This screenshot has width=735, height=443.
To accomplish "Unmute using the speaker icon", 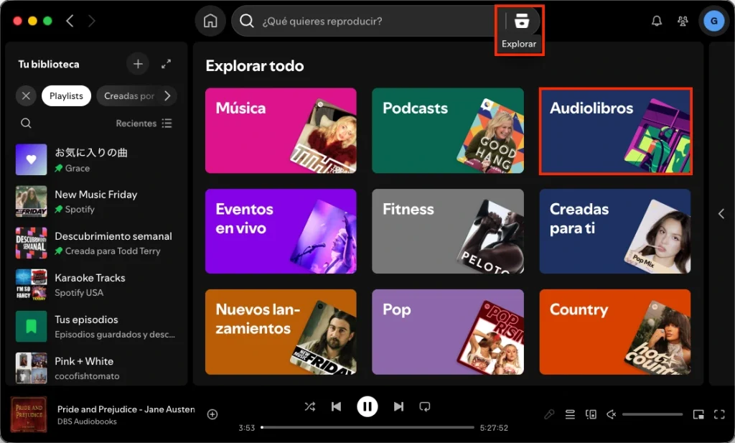I will [612, 414].
